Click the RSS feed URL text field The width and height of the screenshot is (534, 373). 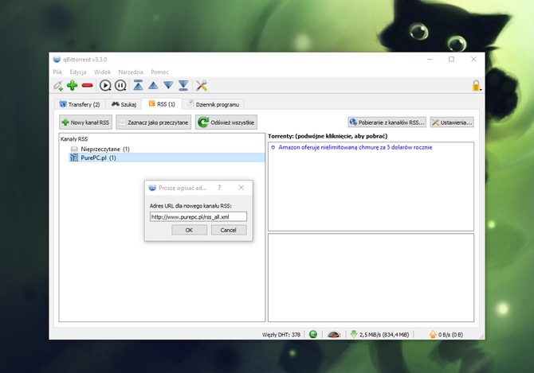[198, 216]
